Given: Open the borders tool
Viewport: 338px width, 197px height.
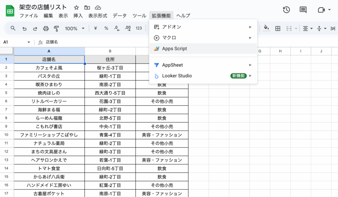Looking at the screenshot, I should coord(278,28).
